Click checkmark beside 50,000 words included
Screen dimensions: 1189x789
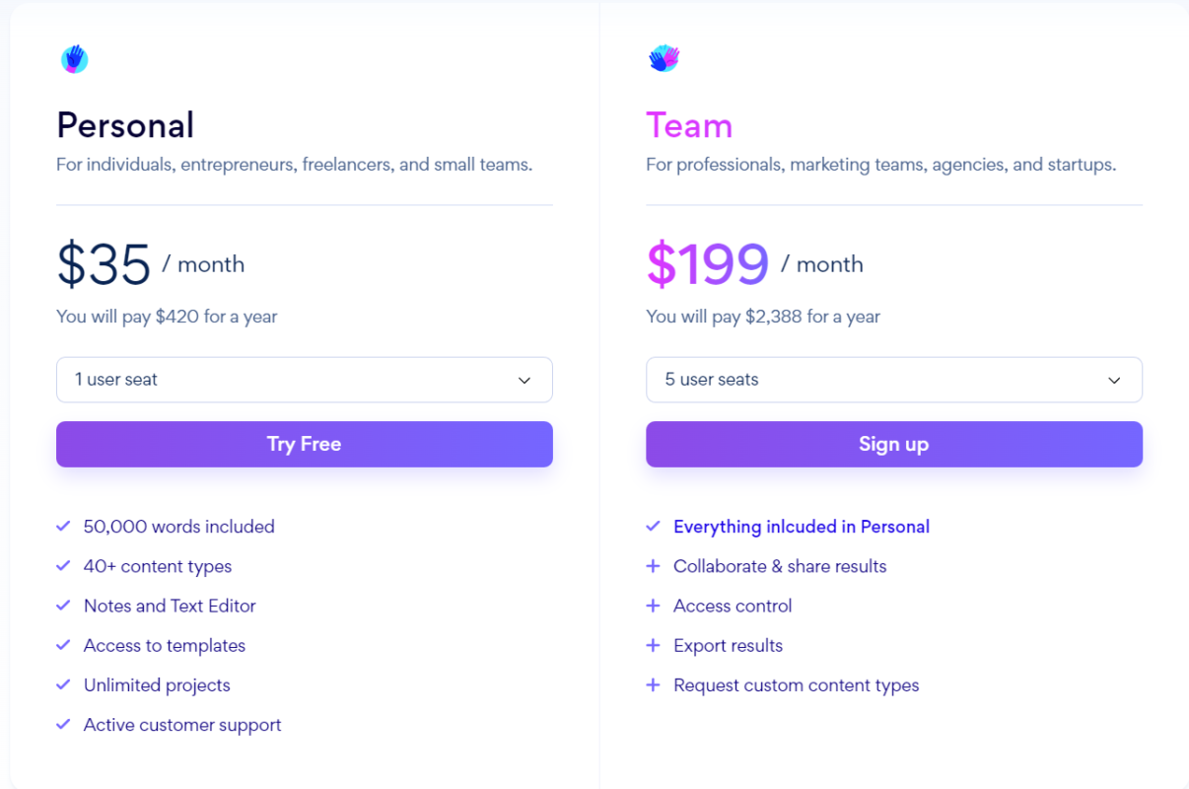point(63,527)
